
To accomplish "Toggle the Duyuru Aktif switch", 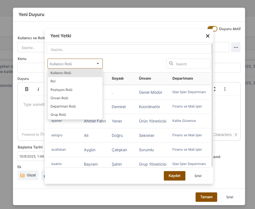I will [212, 29].
